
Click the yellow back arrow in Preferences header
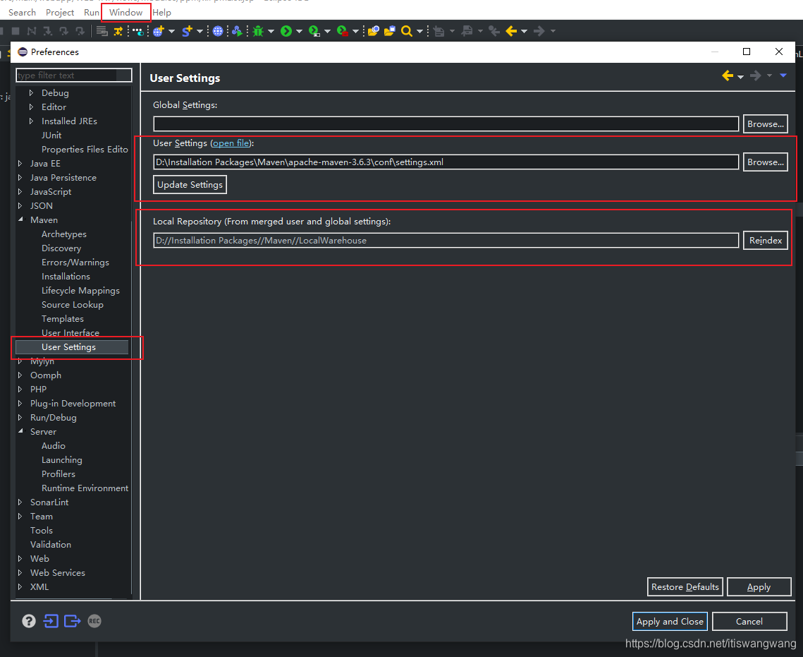[728, 76]
